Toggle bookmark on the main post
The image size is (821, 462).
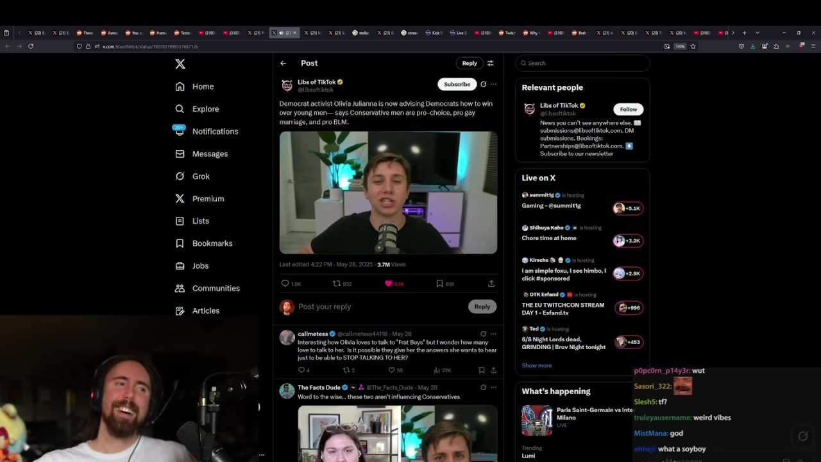coord(439,283)
